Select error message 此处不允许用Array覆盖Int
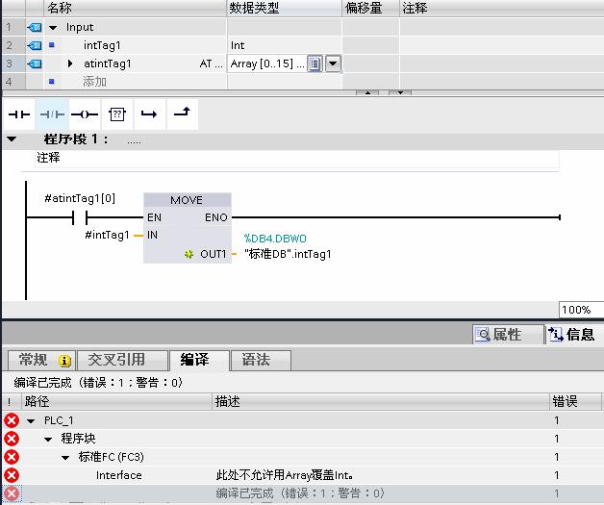The image size is (604, 505). pos(285,475)
